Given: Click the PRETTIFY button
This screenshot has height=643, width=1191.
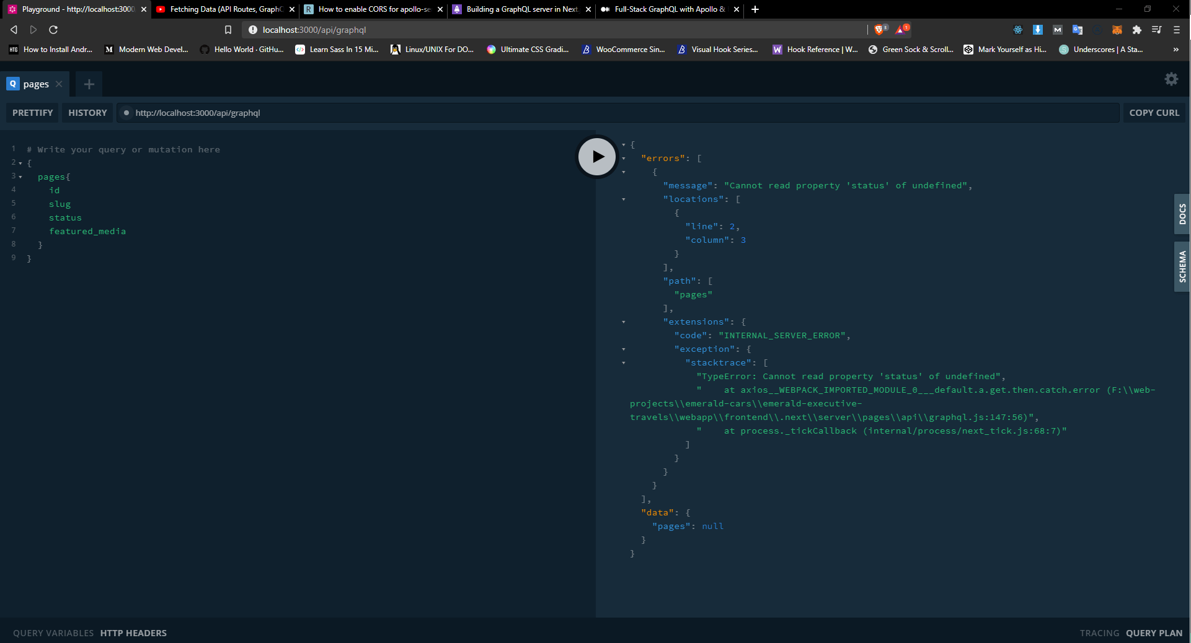Looking at the screenshot, I should pos(33,113).
